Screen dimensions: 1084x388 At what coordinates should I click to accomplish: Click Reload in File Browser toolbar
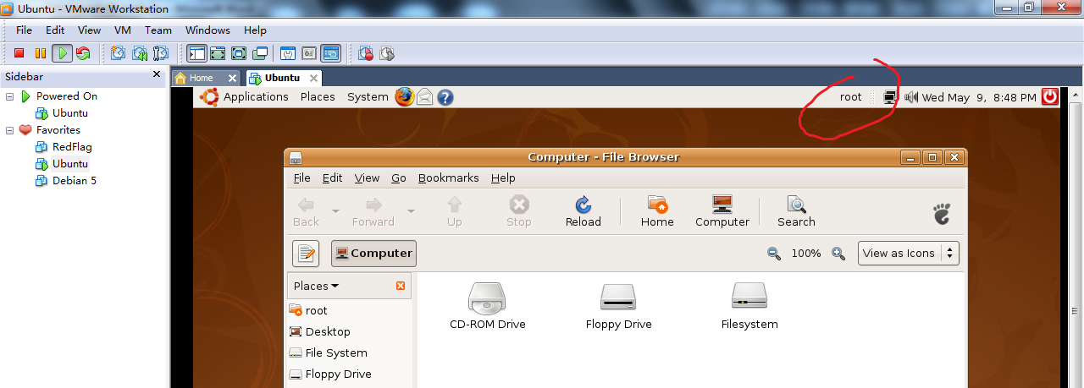click(583, 212)
